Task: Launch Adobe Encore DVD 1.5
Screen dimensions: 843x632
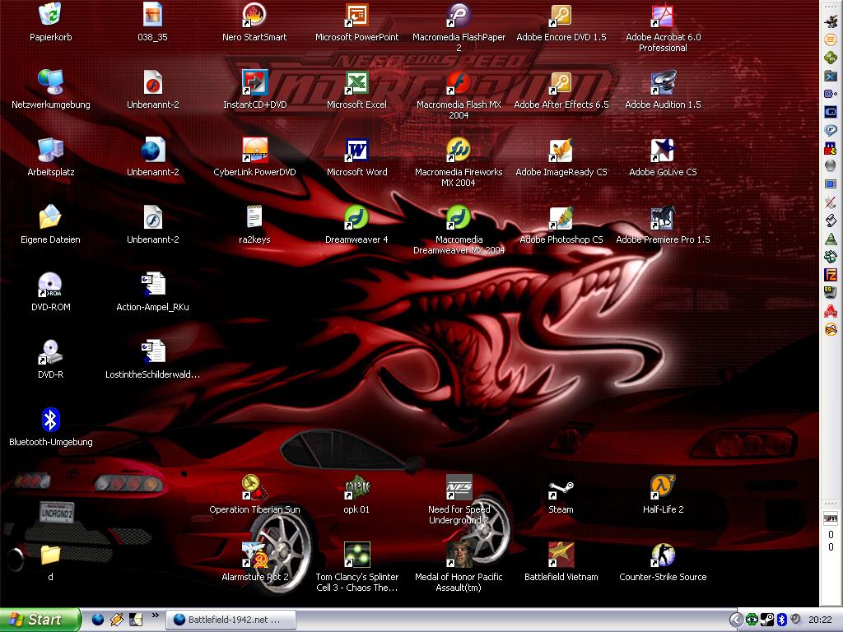Action: tap(561, 15)
